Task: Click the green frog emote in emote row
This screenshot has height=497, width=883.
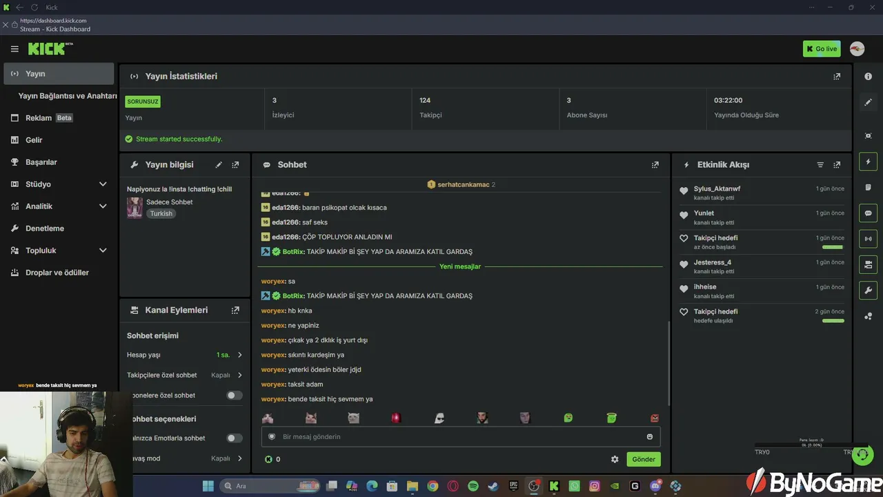Action: point(568,418)
